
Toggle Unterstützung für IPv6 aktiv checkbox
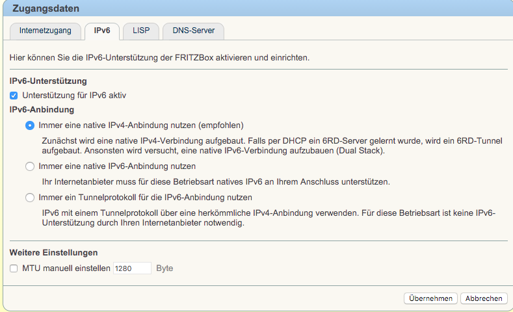[x=14, y=96]
